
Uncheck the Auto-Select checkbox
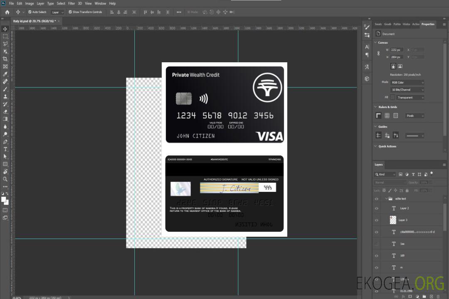tap(30, 12)
